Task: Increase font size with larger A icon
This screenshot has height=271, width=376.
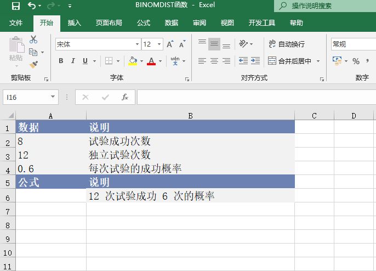Action: point(170,44)
